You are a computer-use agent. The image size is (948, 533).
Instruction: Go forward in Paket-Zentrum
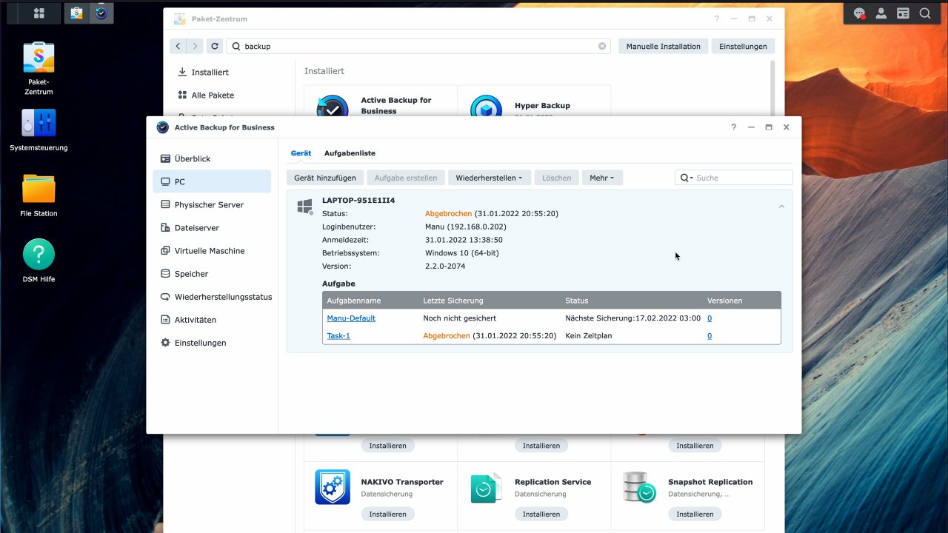196,46
